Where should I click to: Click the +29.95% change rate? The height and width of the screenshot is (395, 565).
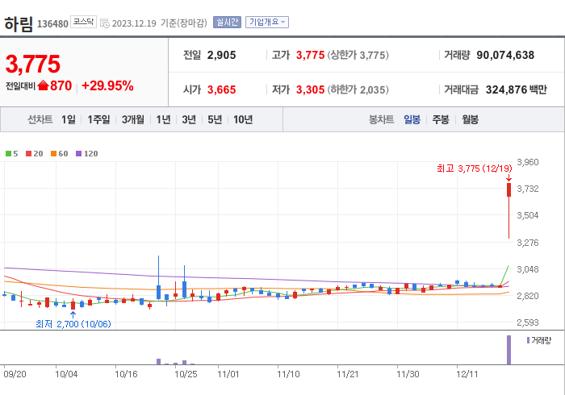point(107,86)
